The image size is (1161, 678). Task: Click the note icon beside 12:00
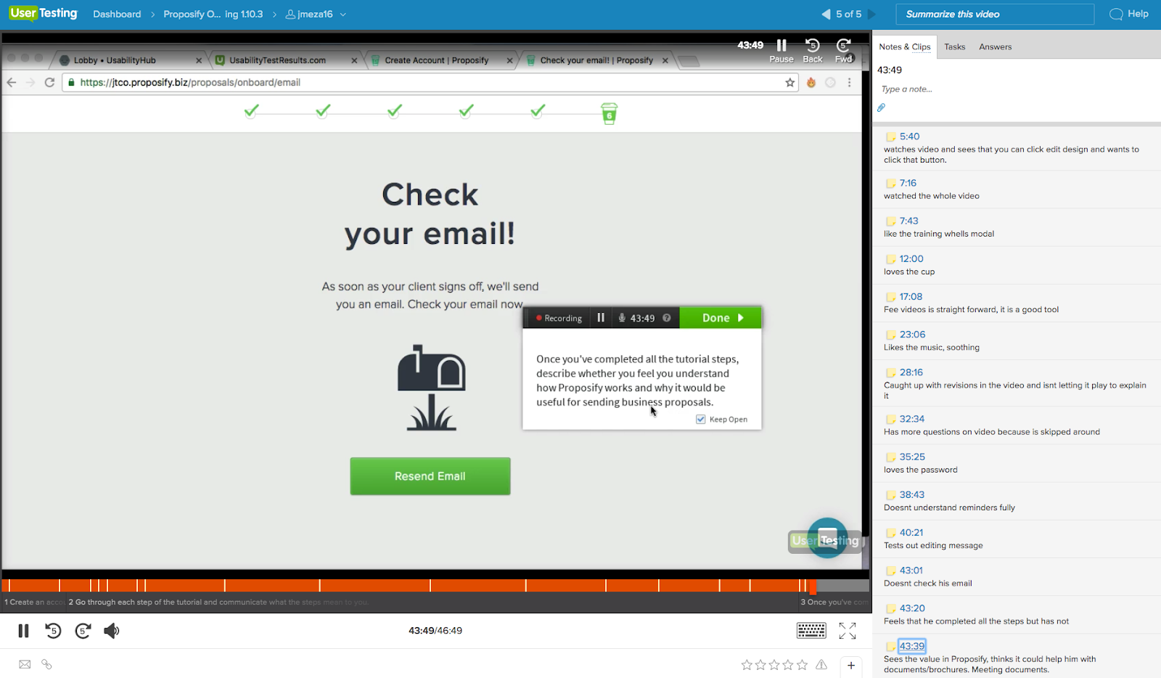coord(890,259)
